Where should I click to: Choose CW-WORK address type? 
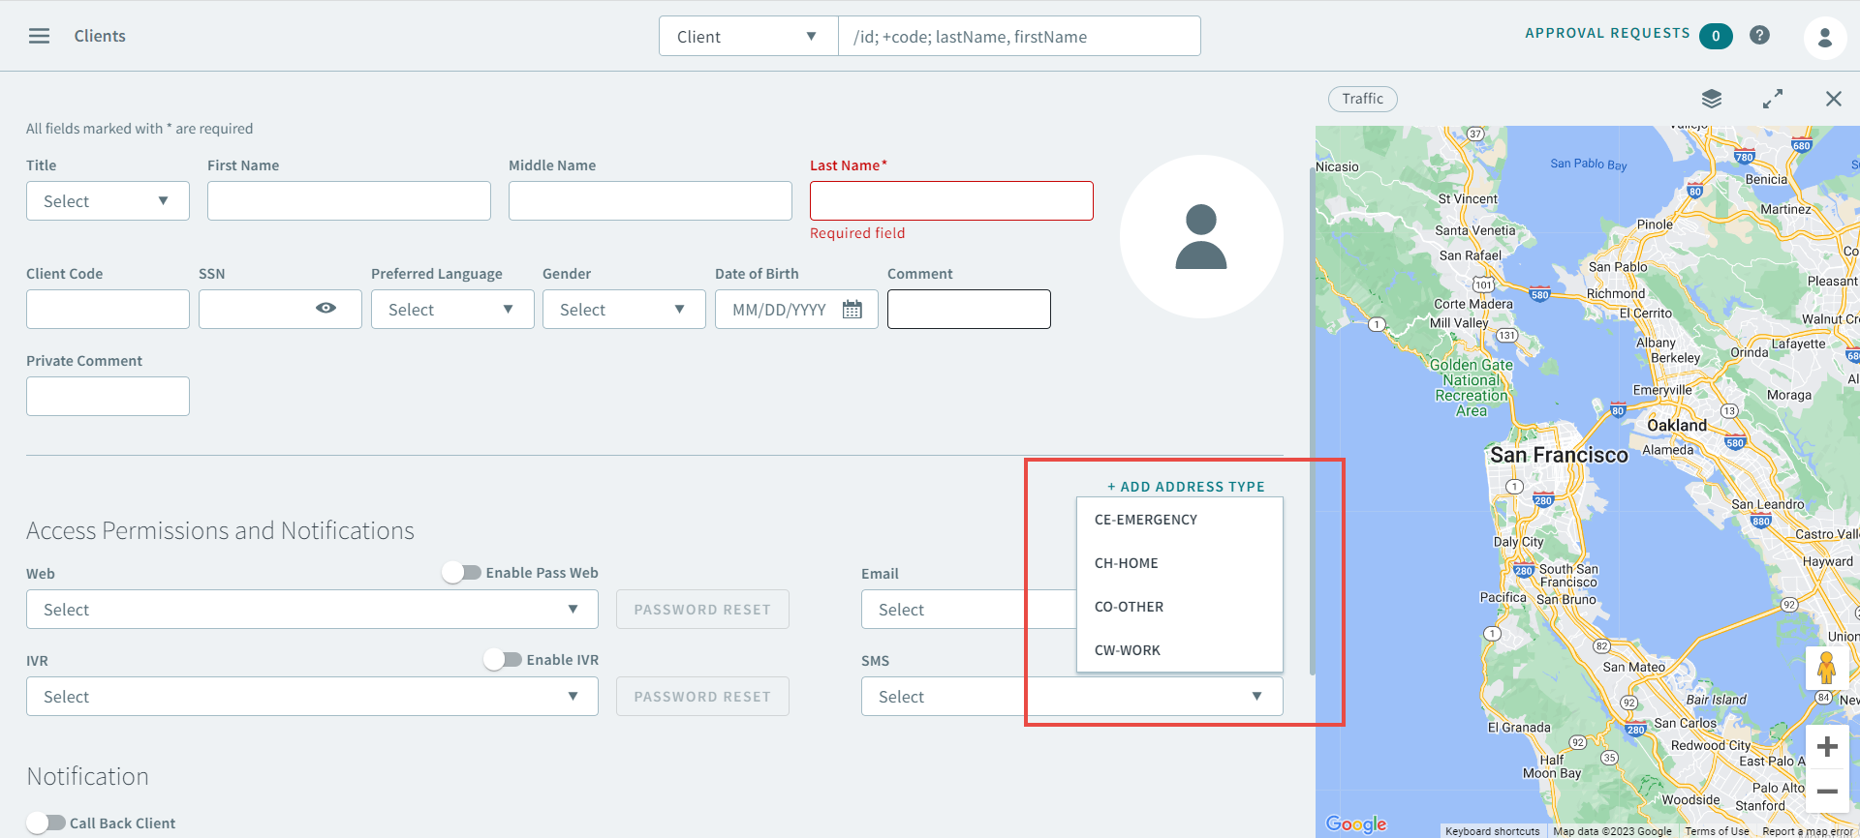coord(1180,650)
